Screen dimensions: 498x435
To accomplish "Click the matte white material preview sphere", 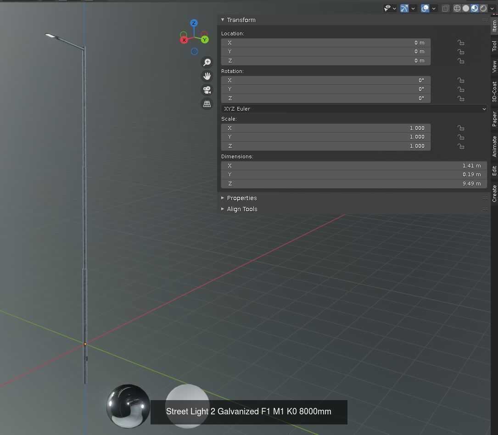I will click(187, 406).
